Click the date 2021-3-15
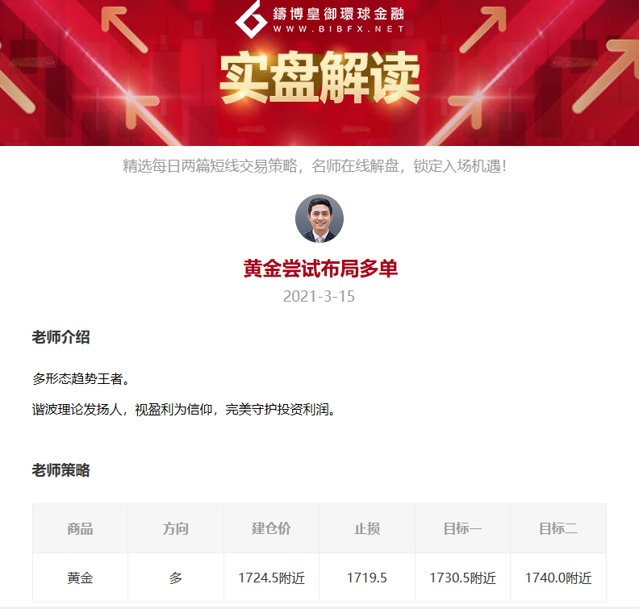Image resolution: width=639 pixels, height=609 pixels. pyautogui.click(x=319, y=297)
